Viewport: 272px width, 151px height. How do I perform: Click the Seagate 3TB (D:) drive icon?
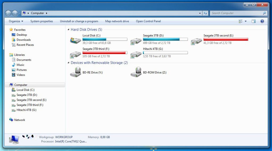point(136,41)
